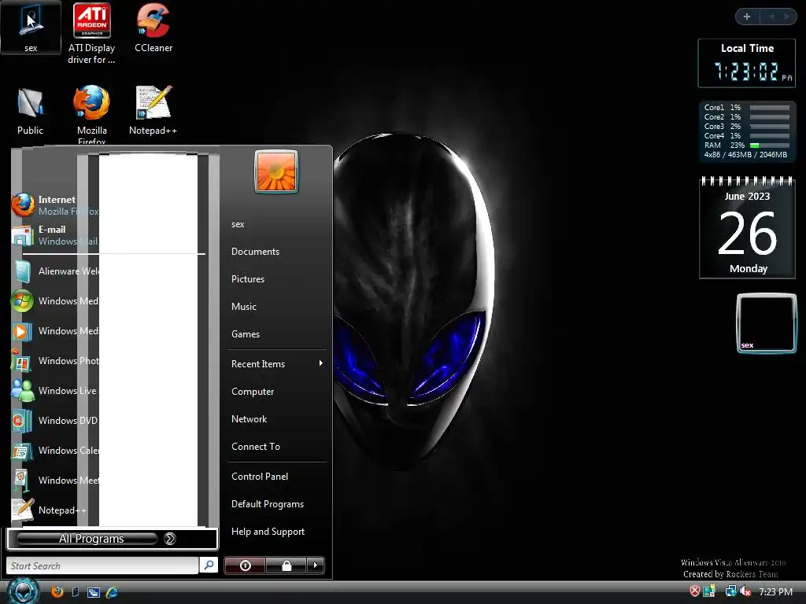
Task: Open Windows Meeting Space entry
Action: (x=55, y=481)
